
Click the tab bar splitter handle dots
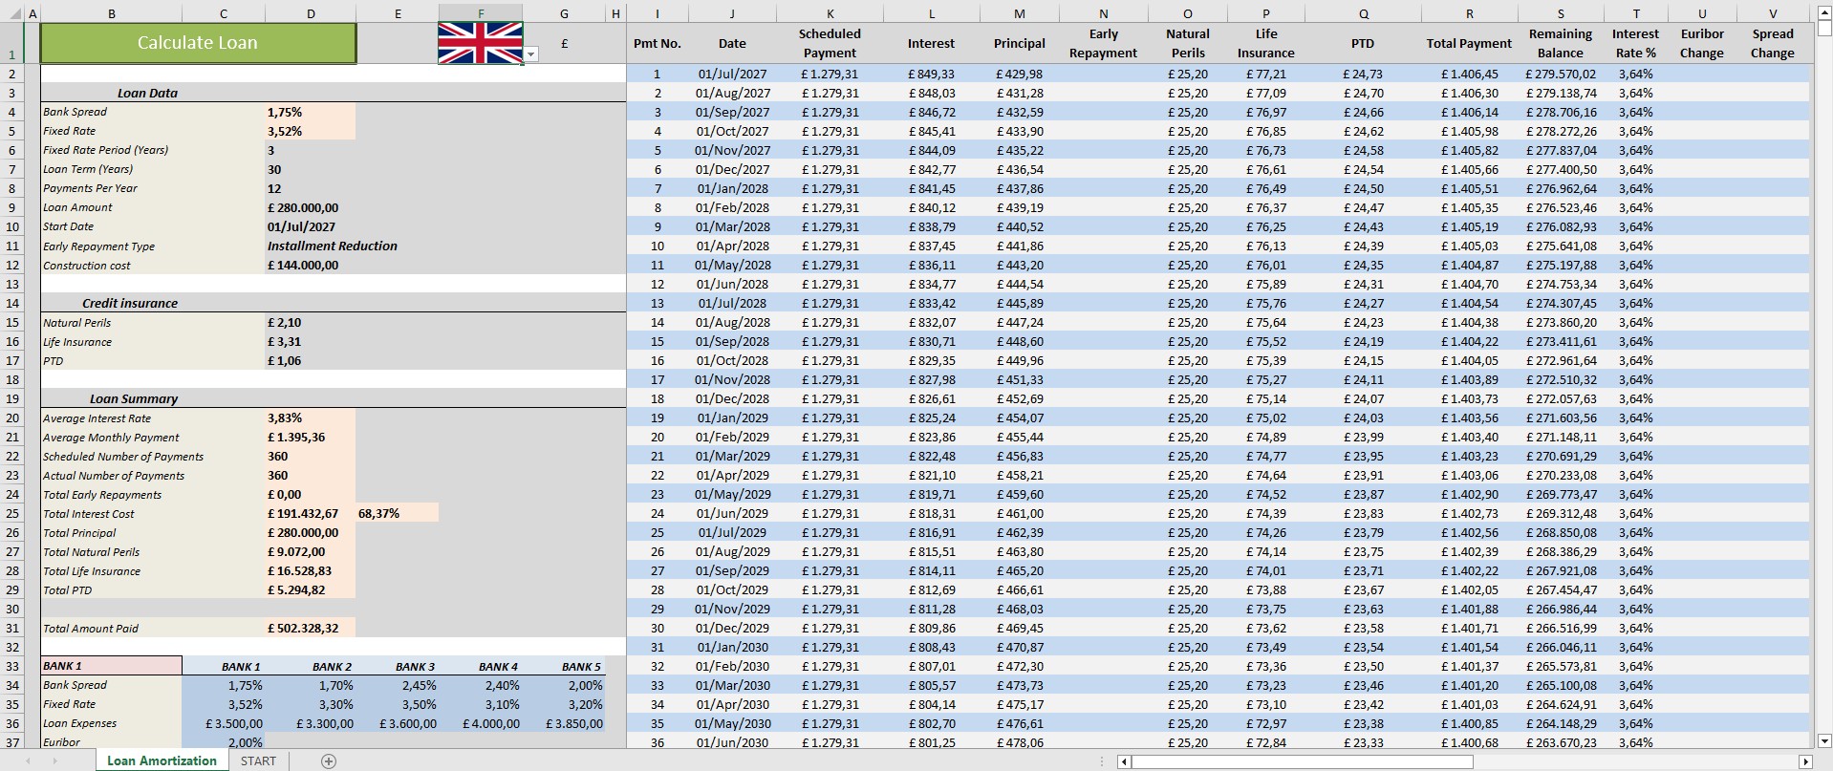pos(1104,761)
